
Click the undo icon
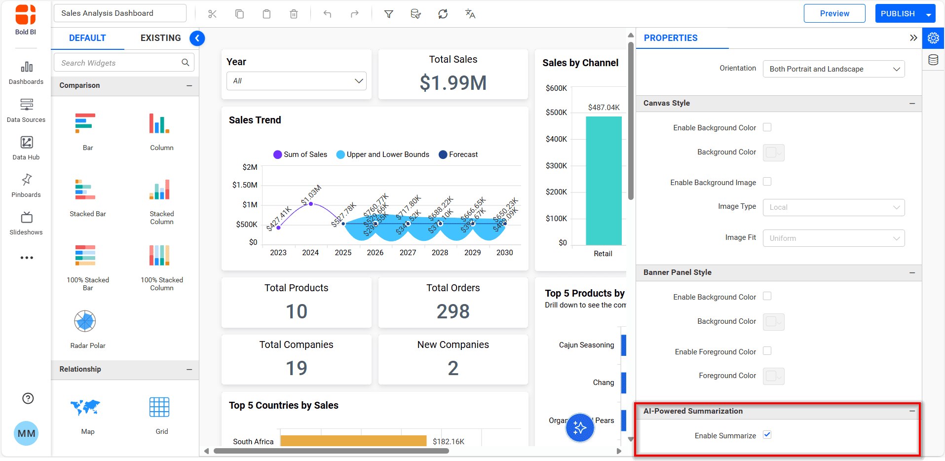pyautogui.click(x=327, y=14)
